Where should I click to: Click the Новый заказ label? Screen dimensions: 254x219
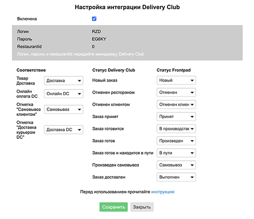pos(105,80)
